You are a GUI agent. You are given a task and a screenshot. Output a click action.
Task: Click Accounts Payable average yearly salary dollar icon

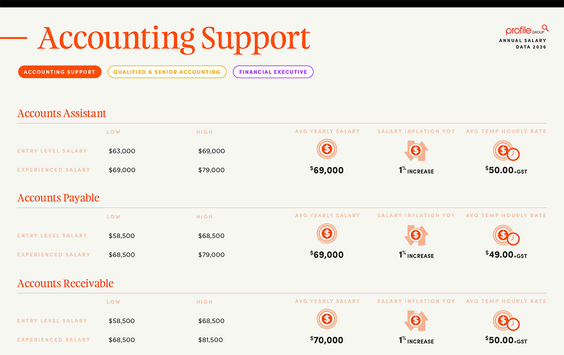coord(327,233)
